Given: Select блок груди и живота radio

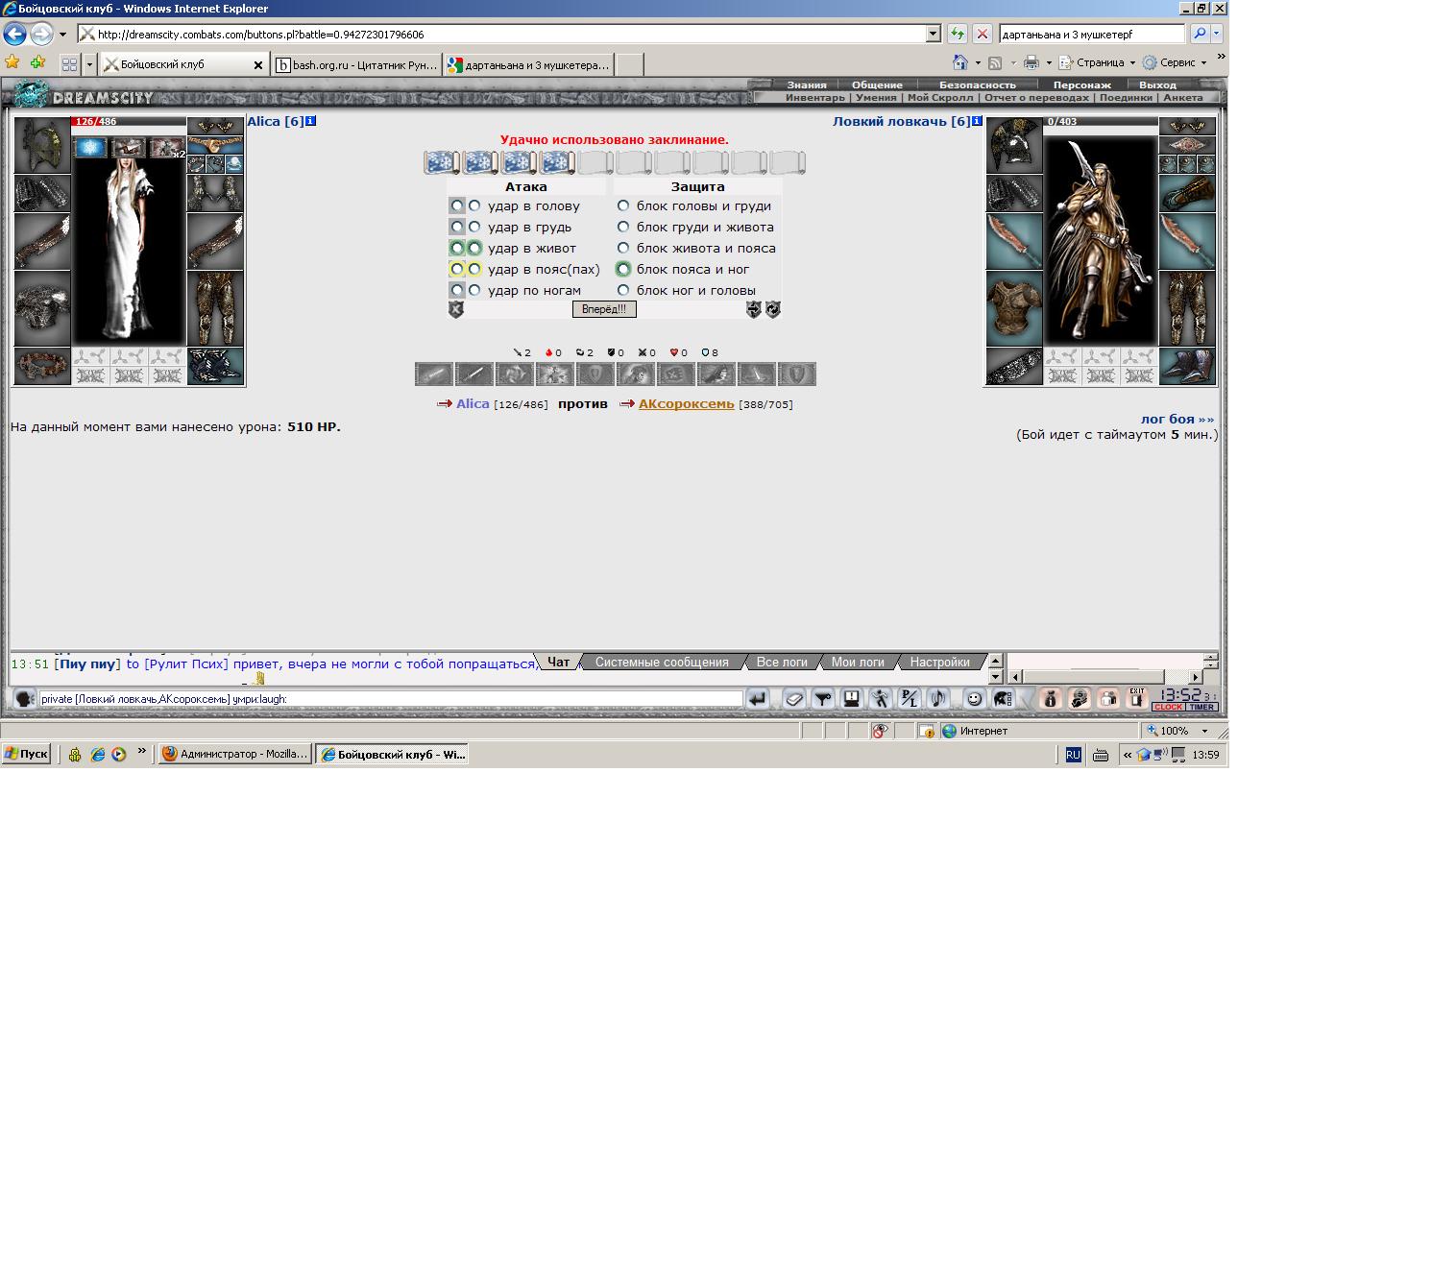Looking at the screenshot, I should pos(623,227).
